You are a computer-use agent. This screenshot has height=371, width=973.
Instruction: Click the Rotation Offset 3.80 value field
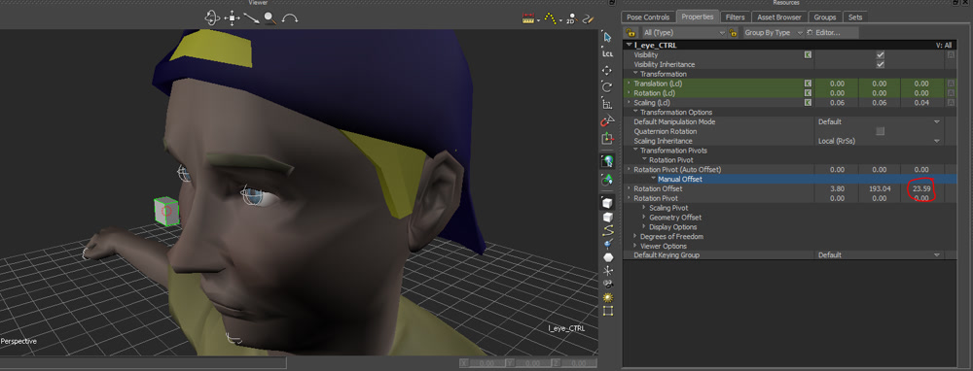(x=837, y=189)
